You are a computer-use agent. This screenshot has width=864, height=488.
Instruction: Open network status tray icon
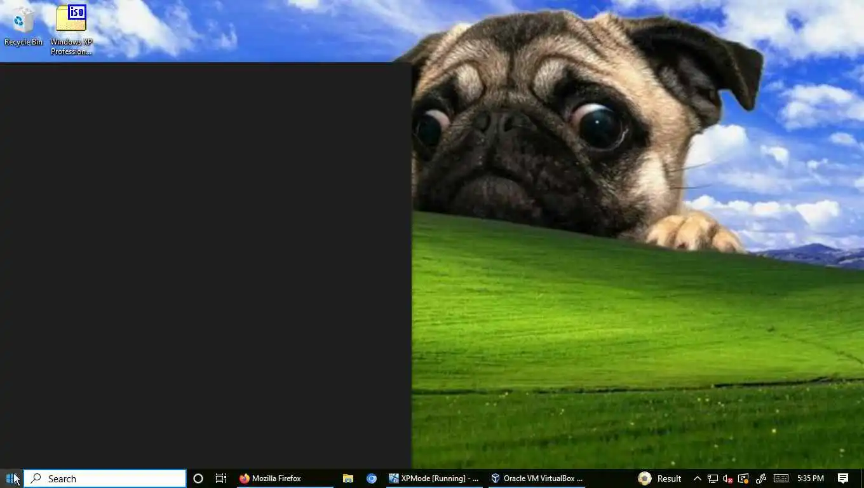point(713,478)
